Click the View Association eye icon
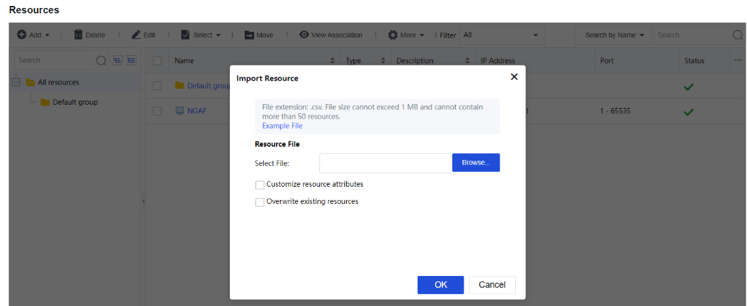The image size is (747, 306). pyautogui.click(x=304, y=35)
